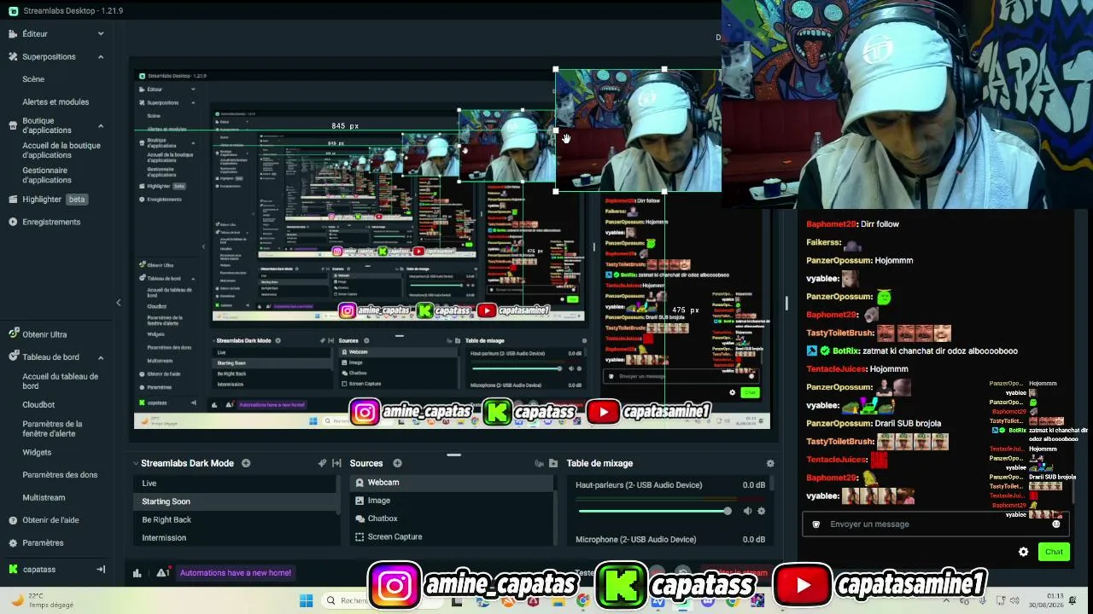This screenshot has height=614, width=1093.
Task: Open Paramètres des dons
Action: pyautogui.click(x=60, y=475)
